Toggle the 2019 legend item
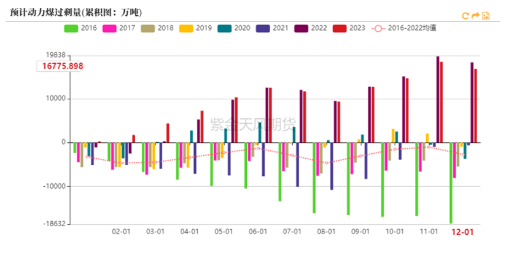The image size is (506, 258). 195,28
